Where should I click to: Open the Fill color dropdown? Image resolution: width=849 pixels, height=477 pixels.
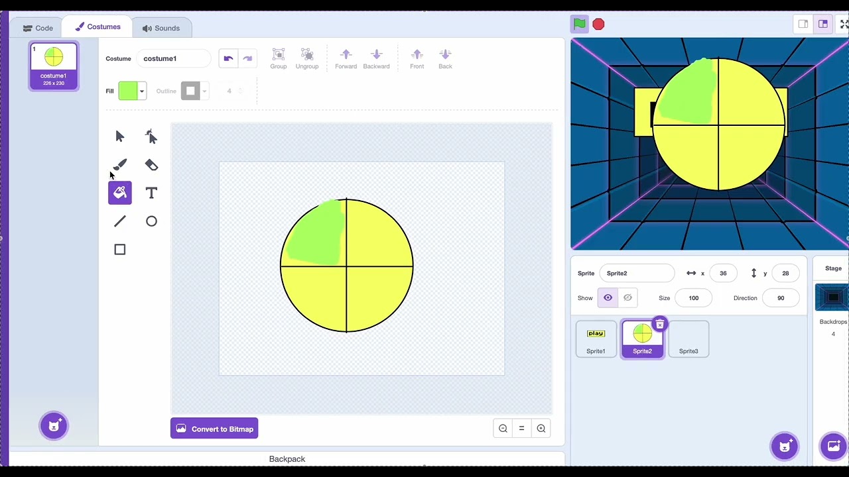click(x=141, y=91)
